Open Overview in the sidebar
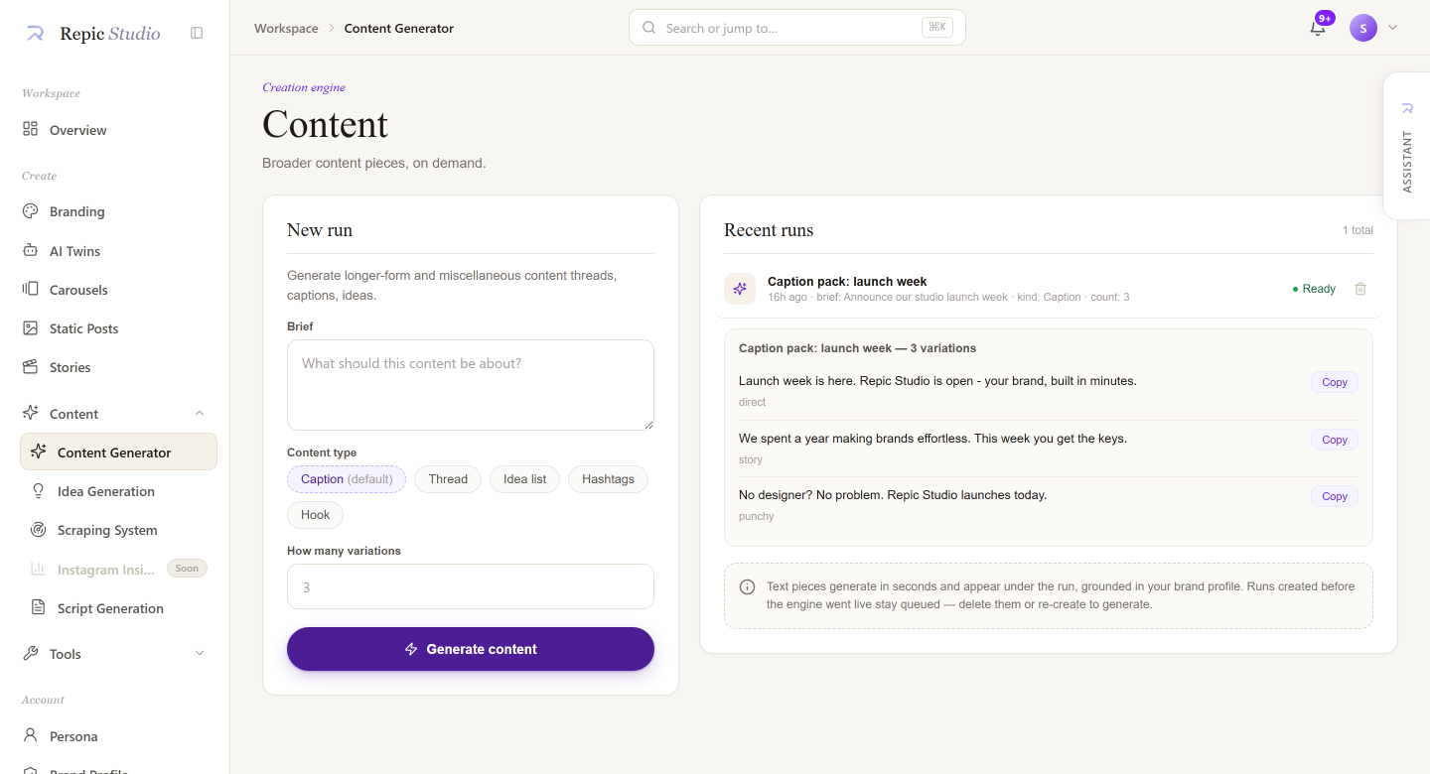1430x774 pixels. pyautogui.click(x=118, y=130)
